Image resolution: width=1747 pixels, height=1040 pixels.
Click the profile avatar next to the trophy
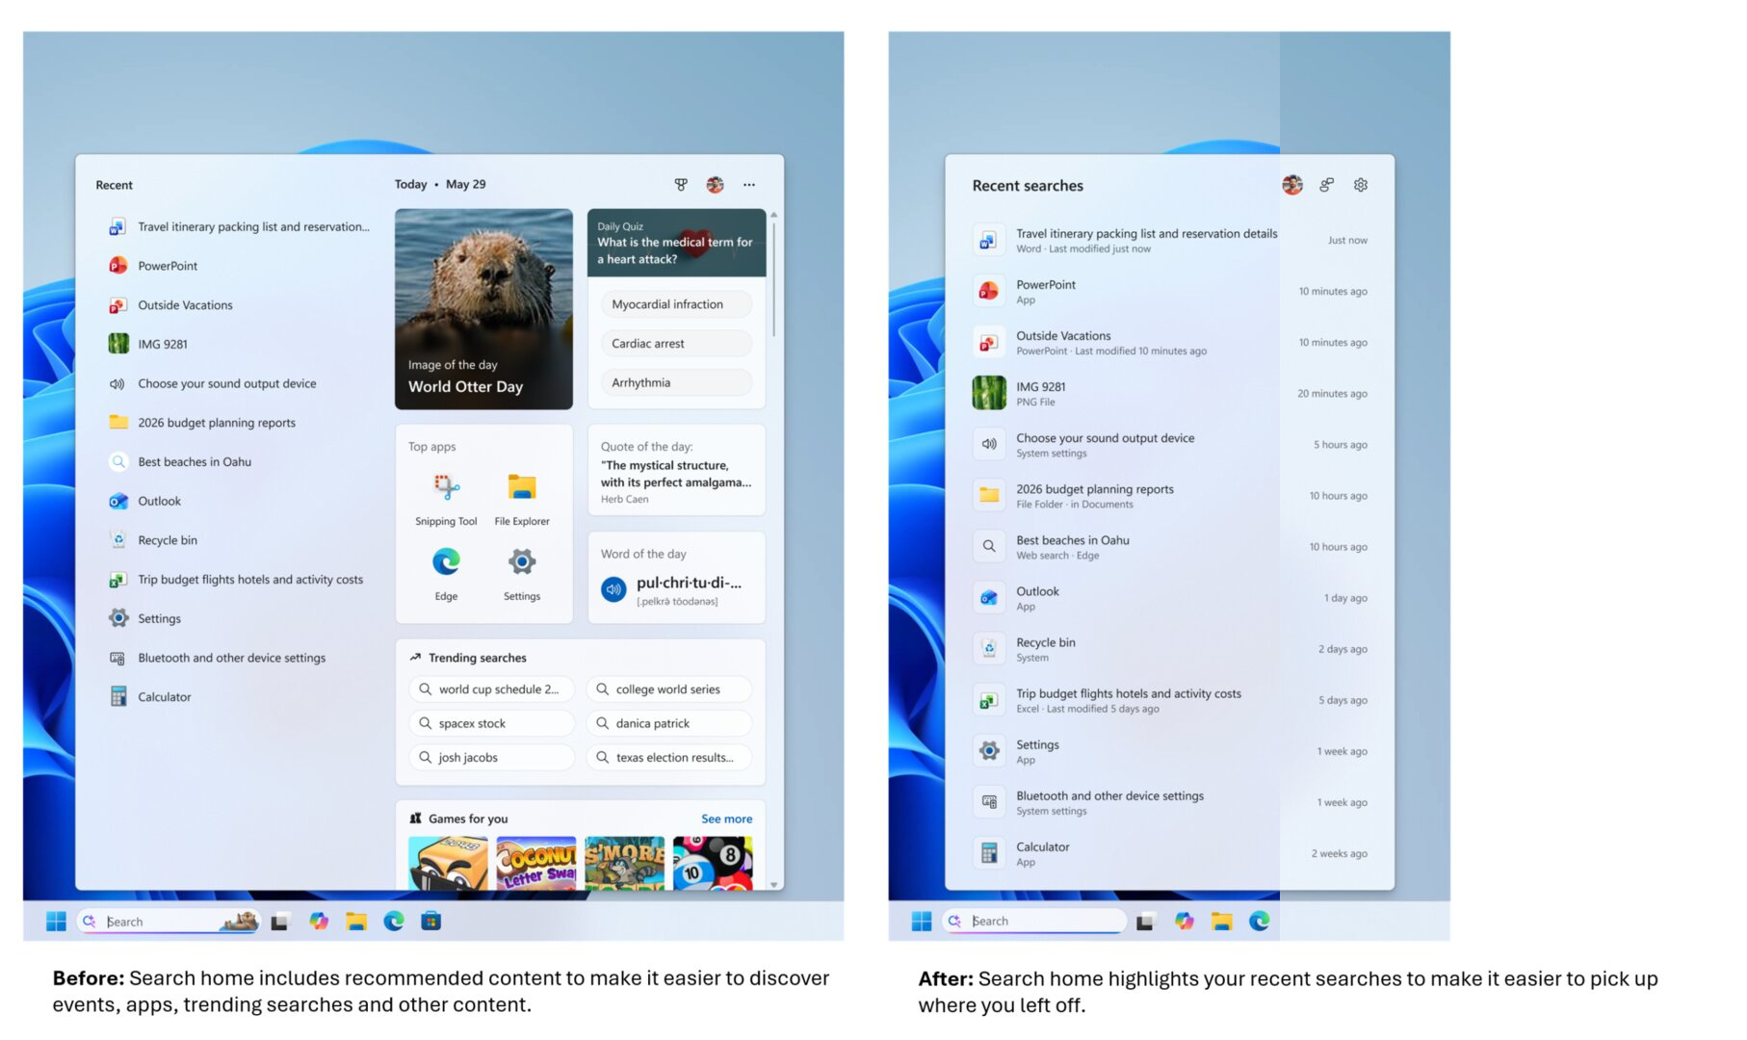(715, 185)
